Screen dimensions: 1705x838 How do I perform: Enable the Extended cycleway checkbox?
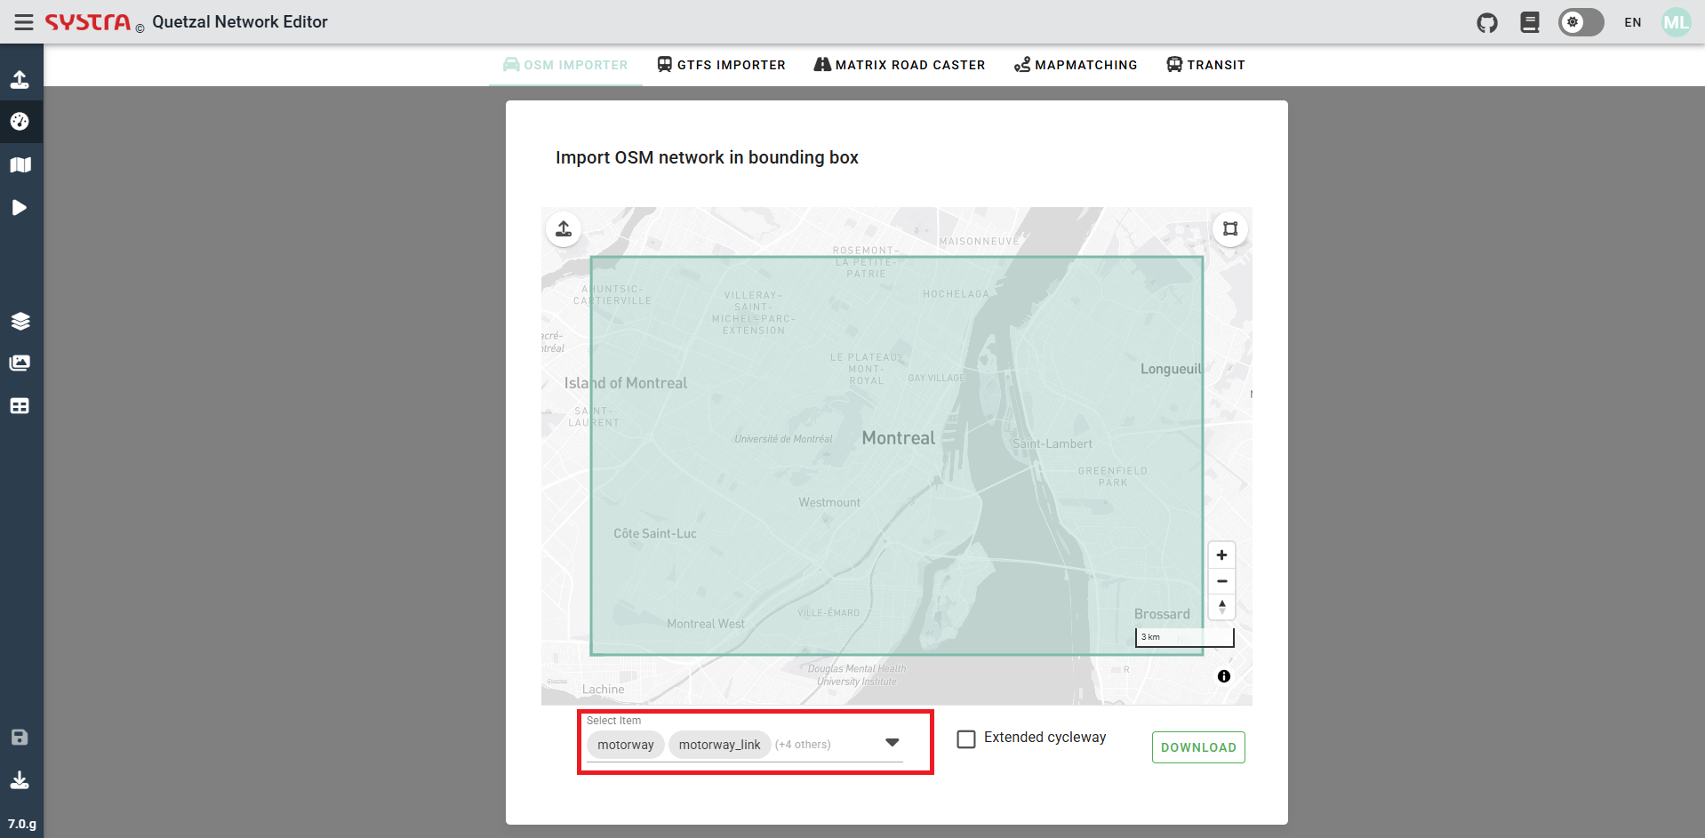click(x=966, y=738)
